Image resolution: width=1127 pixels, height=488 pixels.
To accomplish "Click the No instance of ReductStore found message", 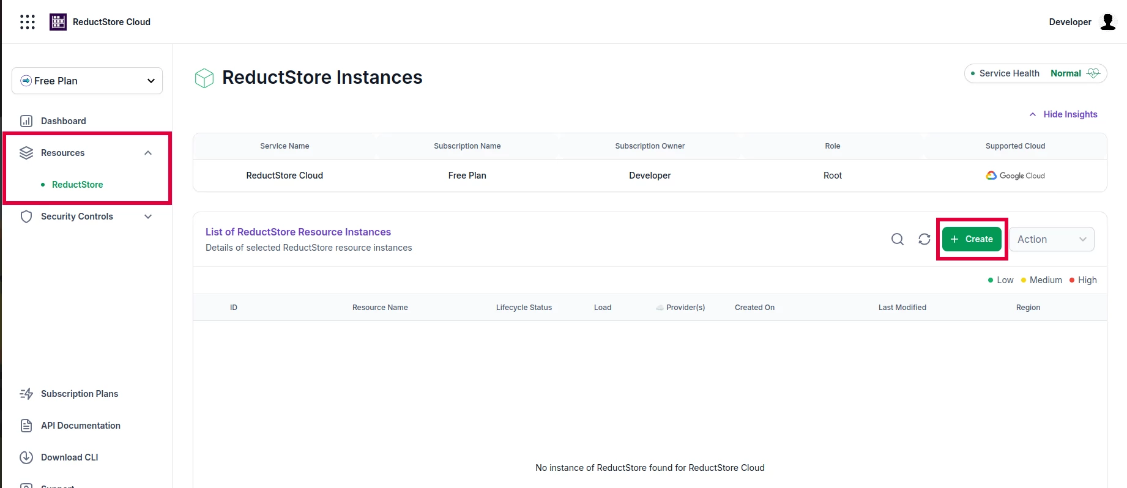I will (x=650, y=468).
